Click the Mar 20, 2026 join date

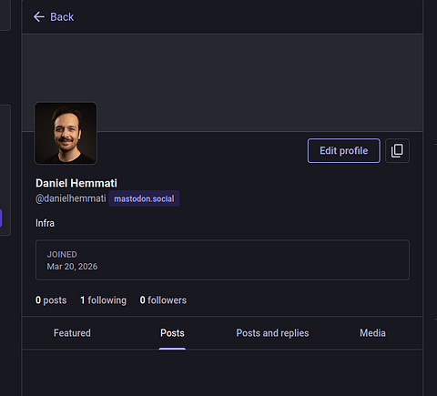[x=72, y=267]
